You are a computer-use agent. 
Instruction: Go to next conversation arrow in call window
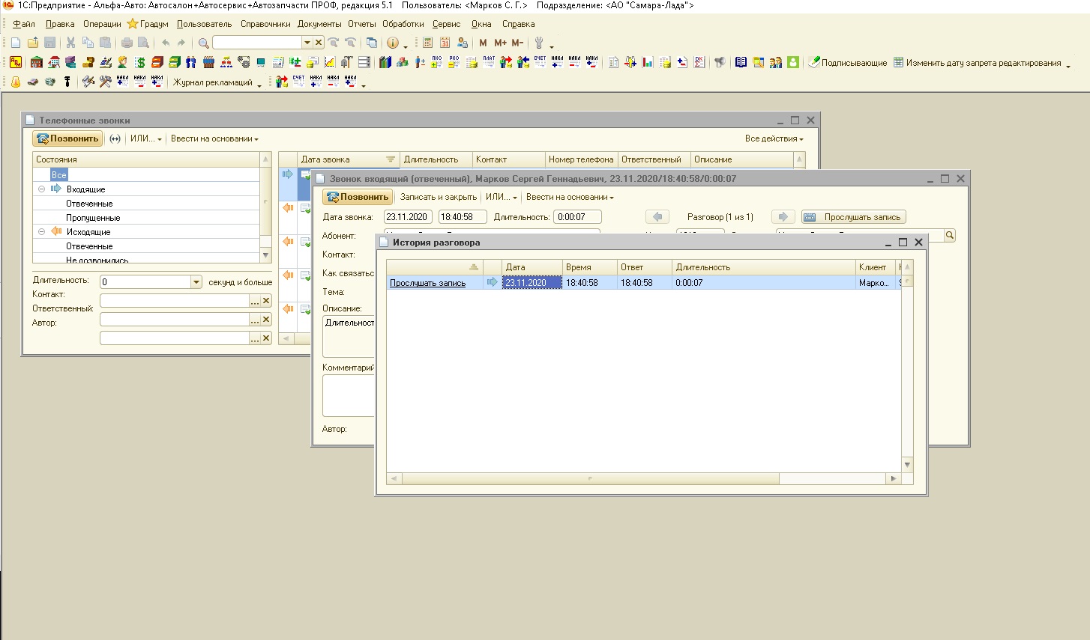tap(783, 217)
